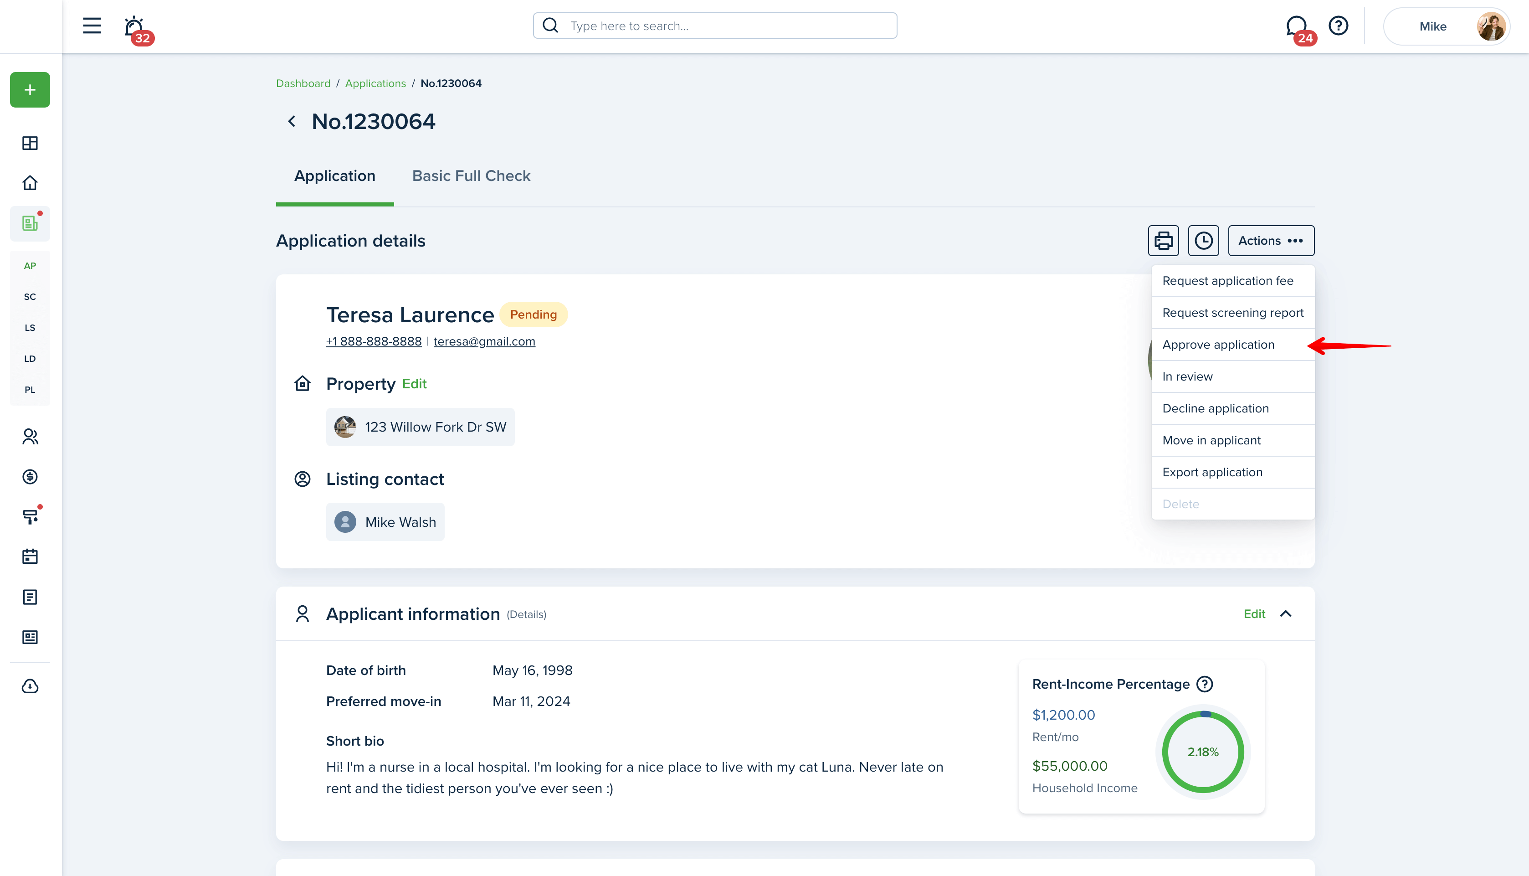Viewport: 1529px width, 876px height.
Task: Open SC sidebar submenu item
Action: click(x=30, y=297)
